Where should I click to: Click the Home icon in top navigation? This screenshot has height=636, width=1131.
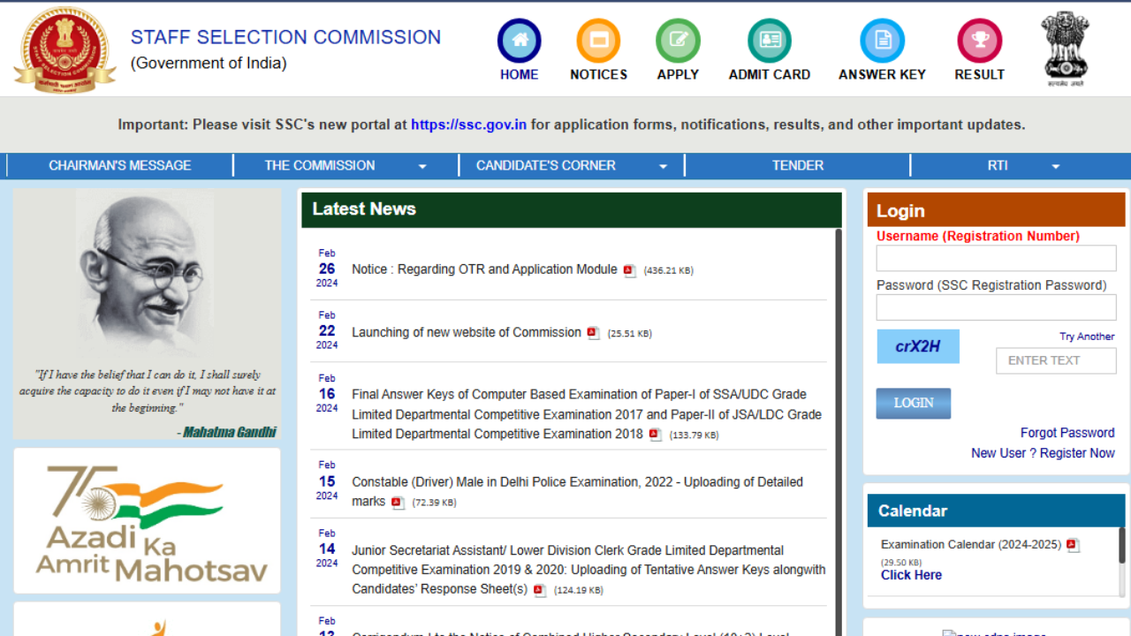tap(519, 41)
